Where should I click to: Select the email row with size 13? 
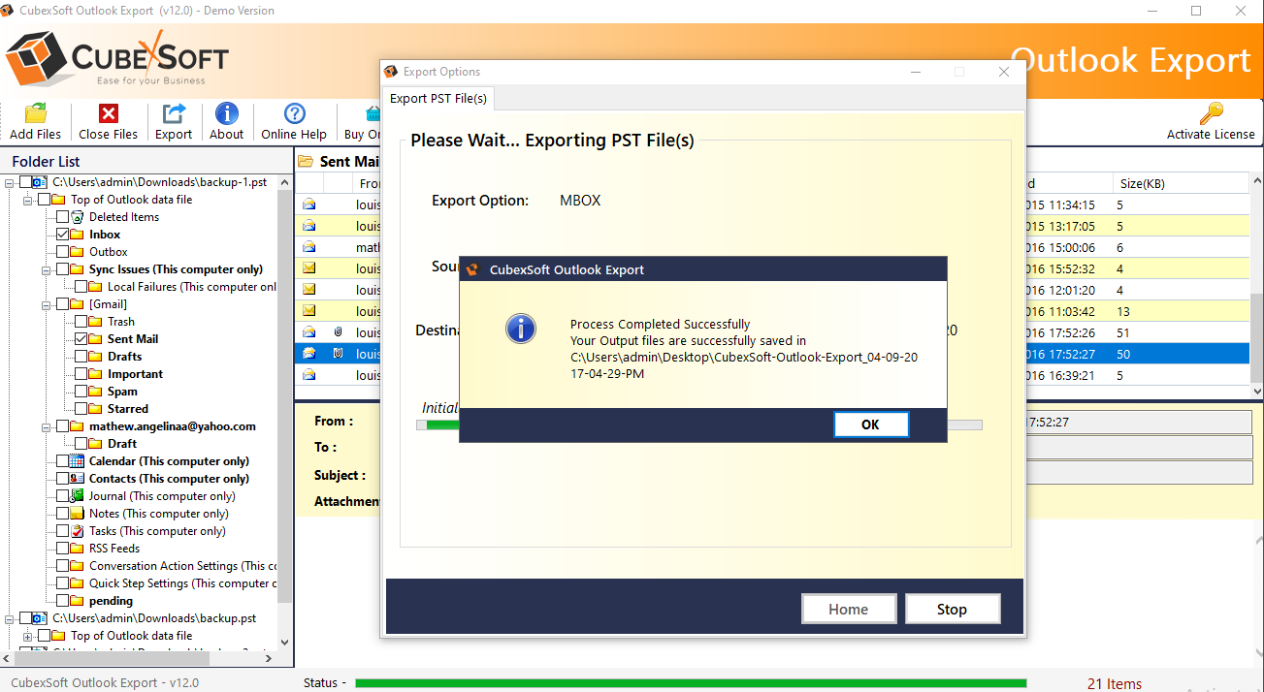(773, 311)
